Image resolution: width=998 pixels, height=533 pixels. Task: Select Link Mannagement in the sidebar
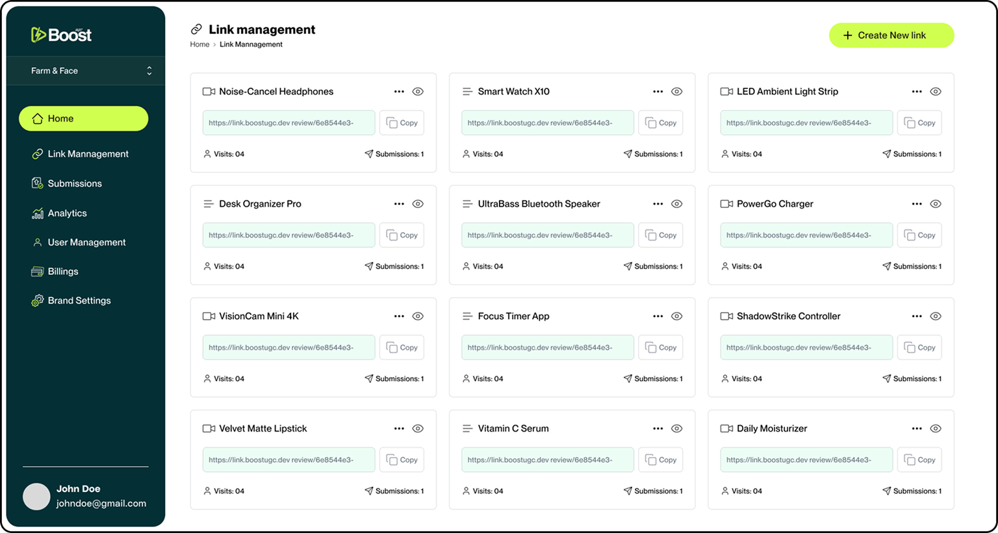88,154
